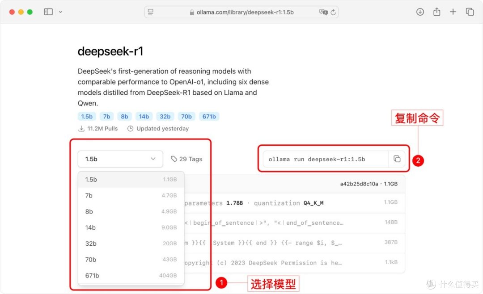
Task: Toggle the Safari sidebar icon
Action: pos(48,12)
